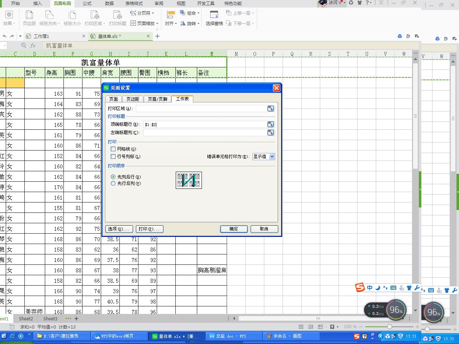Add a new document tab with plus icon

tap(157, 36)
